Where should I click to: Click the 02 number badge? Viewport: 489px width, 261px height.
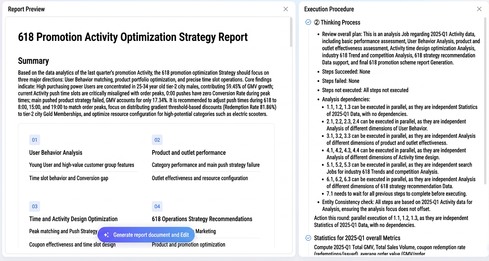157,140
